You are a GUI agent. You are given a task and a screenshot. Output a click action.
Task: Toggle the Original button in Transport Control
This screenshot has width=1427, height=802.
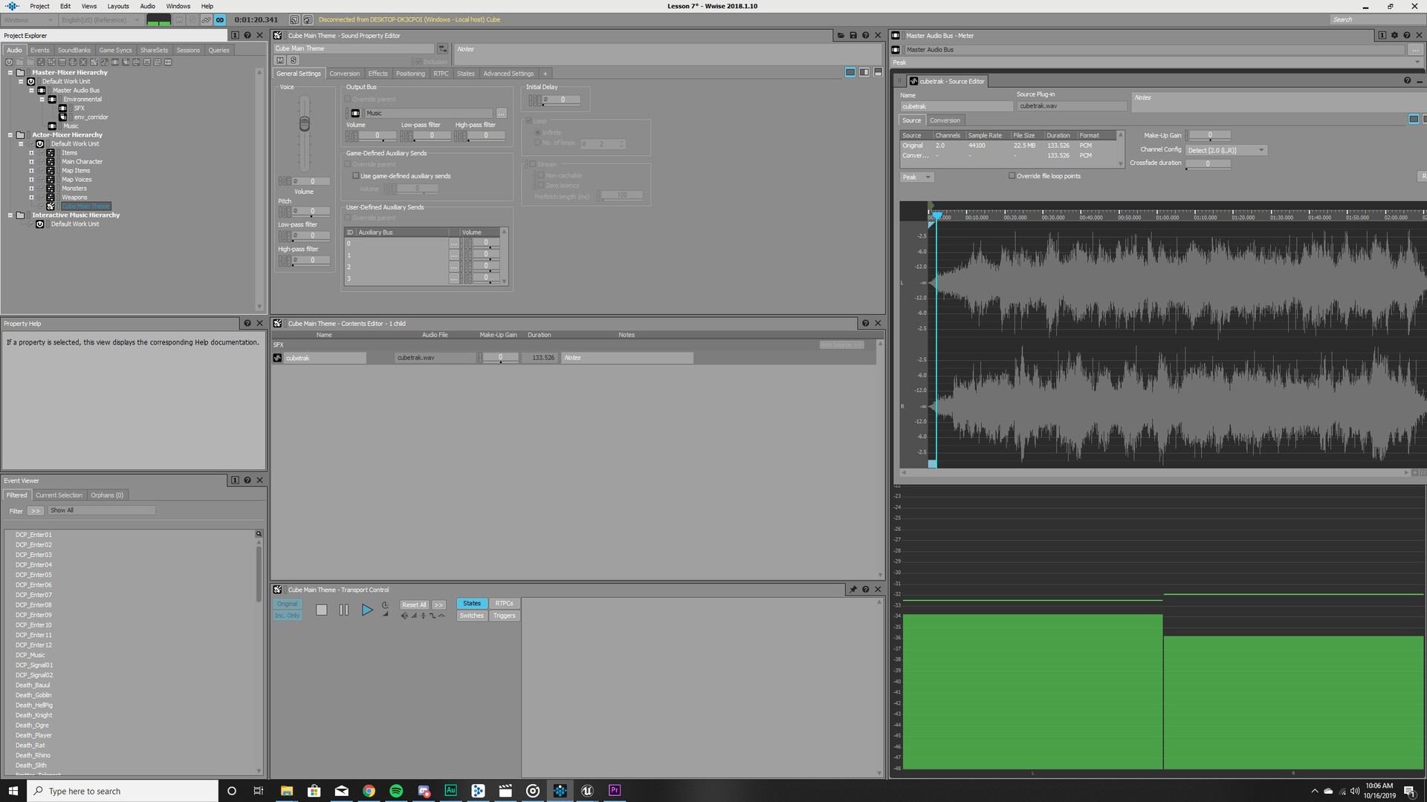click(287, 604)
